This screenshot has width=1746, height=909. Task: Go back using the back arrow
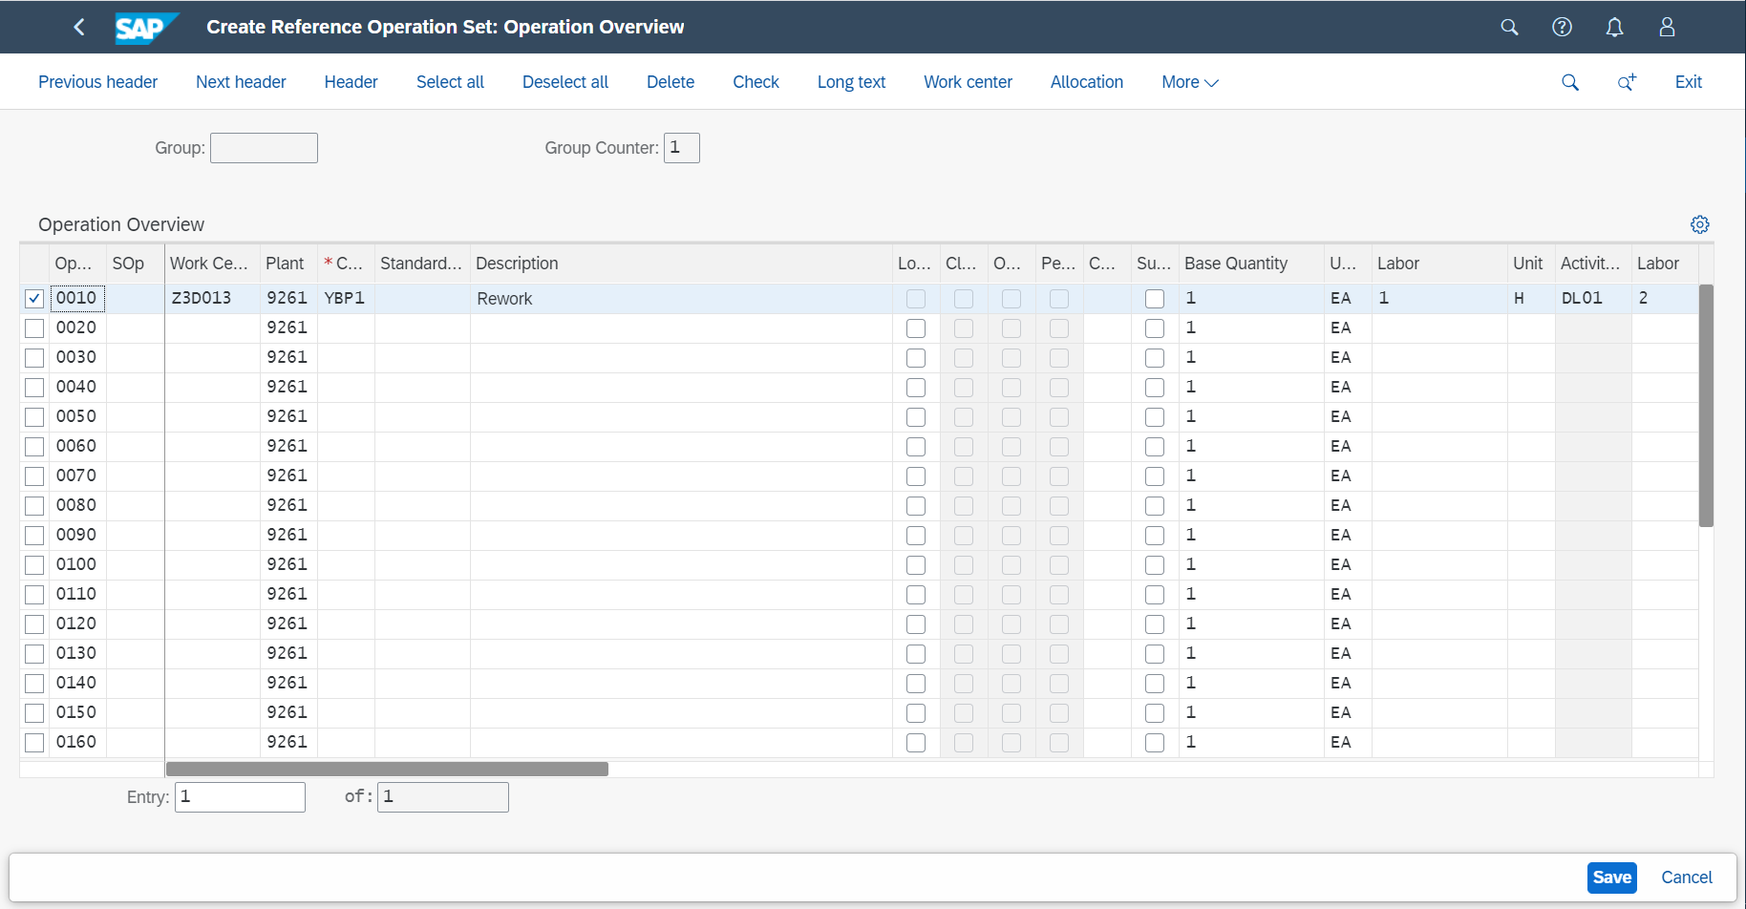[x=79, y=27]
